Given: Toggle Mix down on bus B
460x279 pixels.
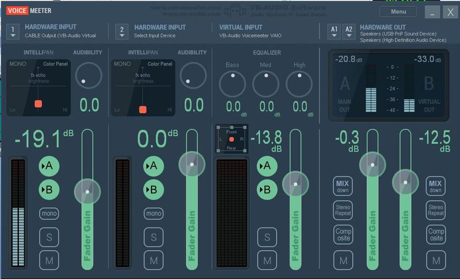Looking at the screenshot, I should click(435, 186).
